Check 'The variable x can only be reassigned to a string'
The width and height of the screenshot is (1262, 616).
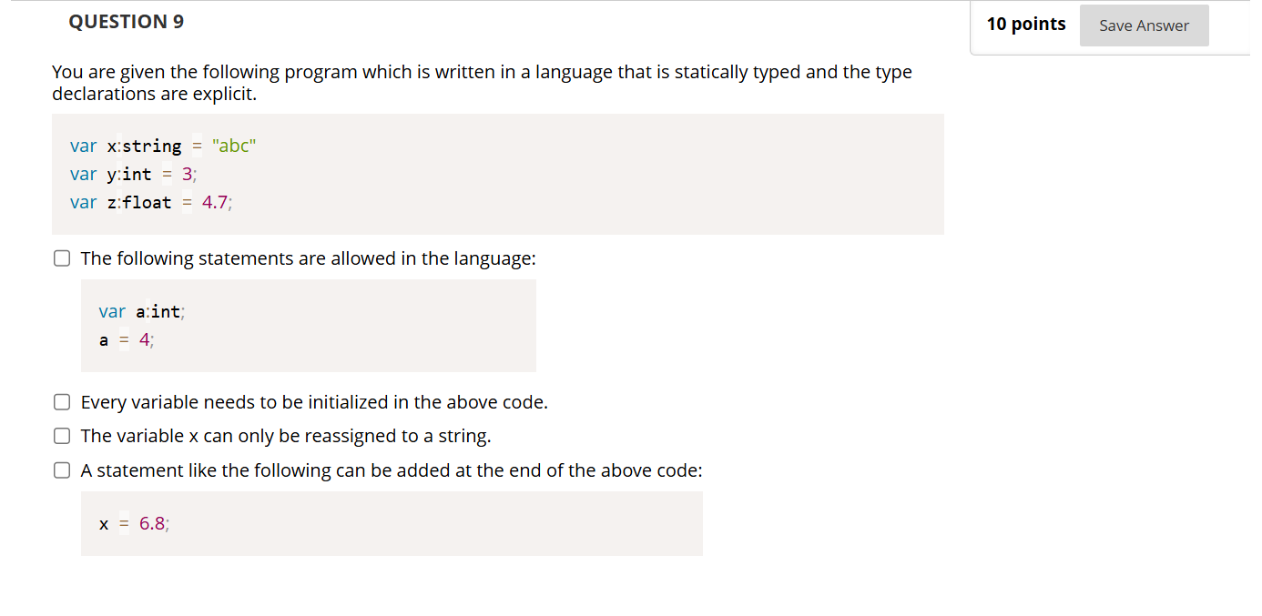click(61, 435)
